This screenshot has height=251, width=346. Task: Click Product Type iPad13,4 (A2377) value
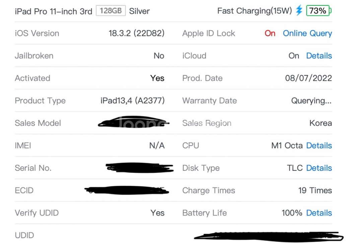tap(133, 101)
